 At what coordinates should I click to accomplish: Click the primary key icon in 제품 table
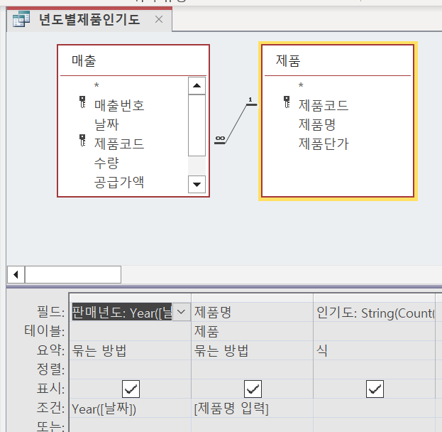click(287, 105)
